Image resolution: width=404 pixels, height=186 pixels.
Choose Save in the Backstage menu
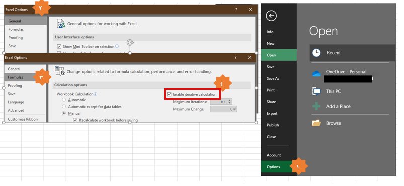pyautogui.click(x=271, y=67)
